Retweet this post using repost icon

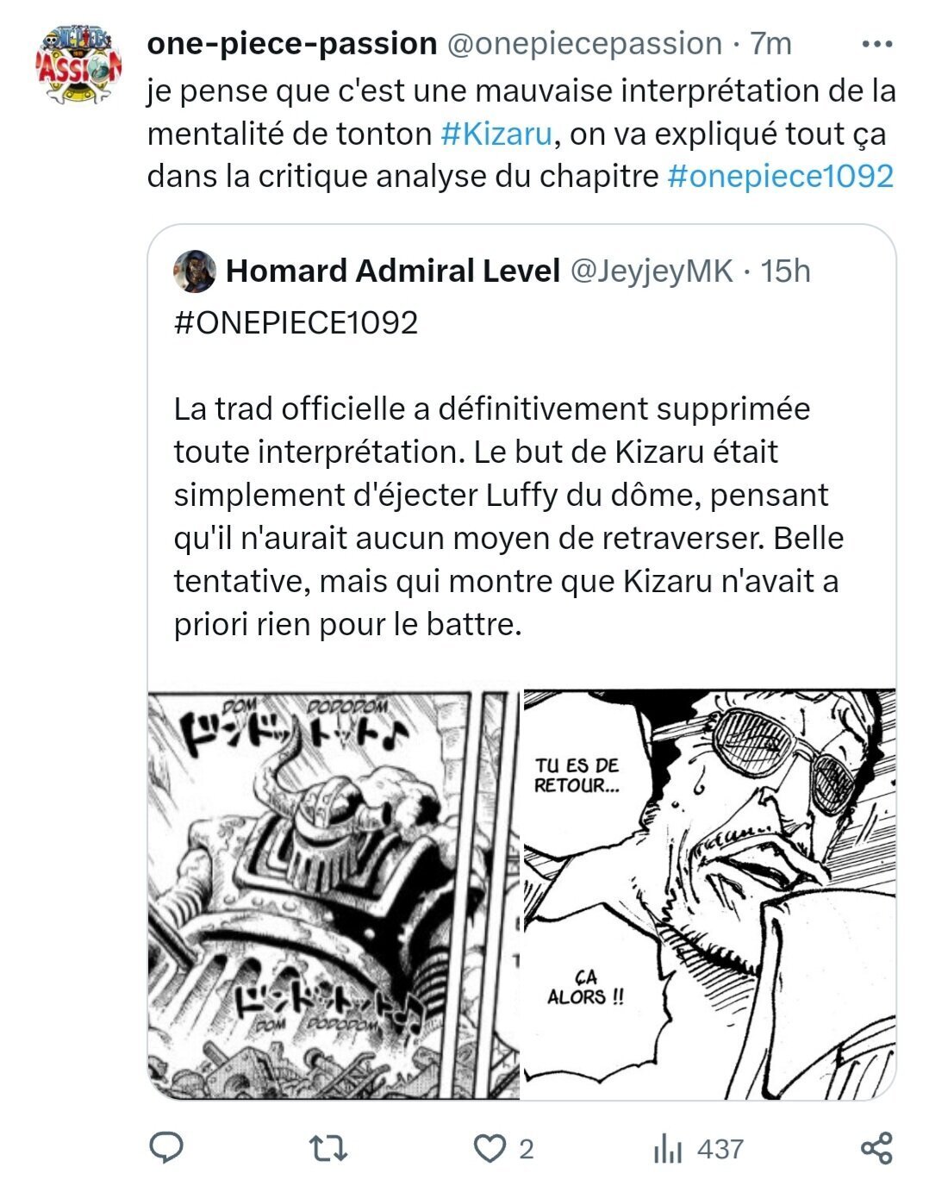point(328,1149)
